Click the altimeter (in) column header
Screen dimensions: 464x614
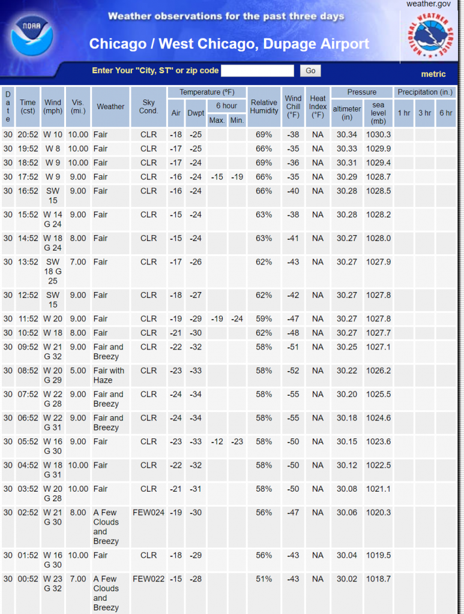(347, 113)
